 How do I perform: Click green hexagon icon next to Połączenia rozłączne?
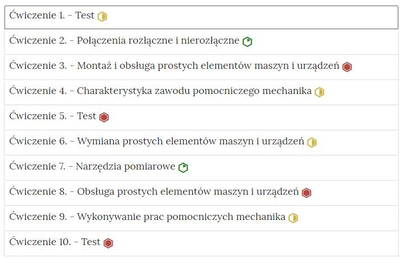click(247, 42)
